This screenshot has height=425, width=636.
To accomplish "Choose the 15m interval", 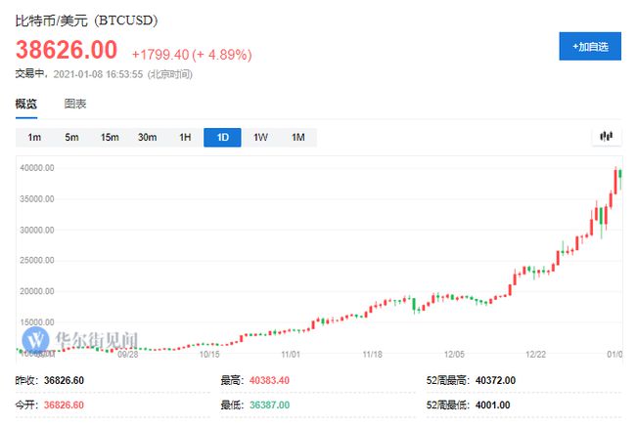I will coord(109,138).
